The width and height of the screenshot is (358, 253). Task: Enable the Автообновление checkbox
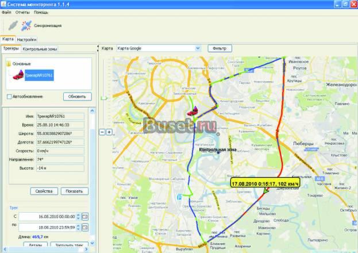click(9, 97)
